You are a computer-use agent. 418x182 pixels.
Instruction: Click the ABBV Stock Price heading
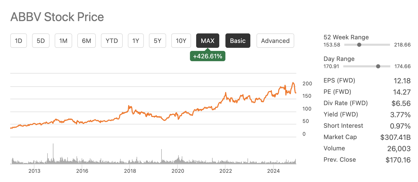tap(57, 17)
